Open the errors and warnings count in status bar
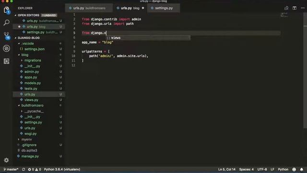Viewport: 307px width, 173px height. coord(35,169)
